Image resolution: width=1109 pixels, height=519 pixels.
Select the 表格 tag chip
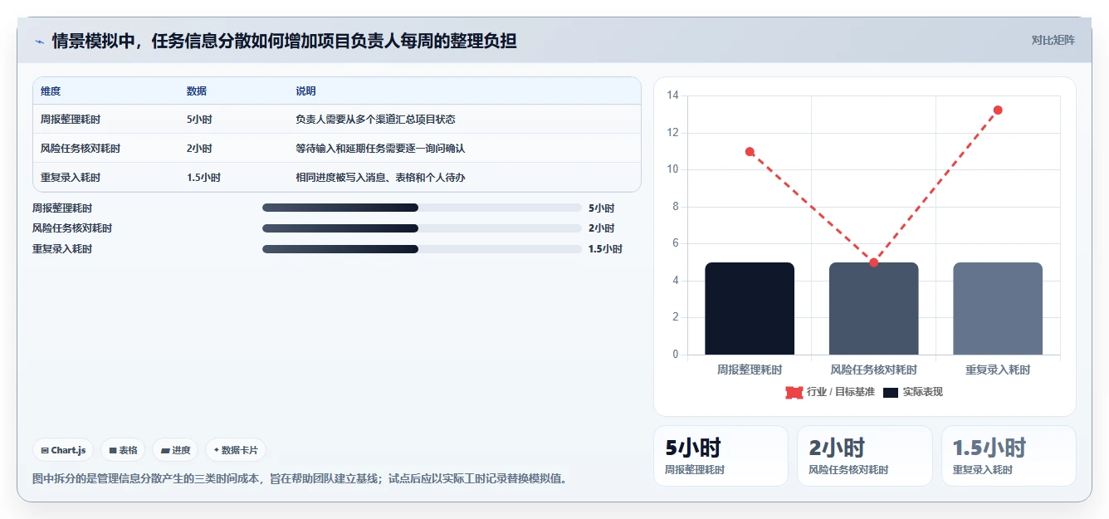pyautogui.click(x=123, y=450)
